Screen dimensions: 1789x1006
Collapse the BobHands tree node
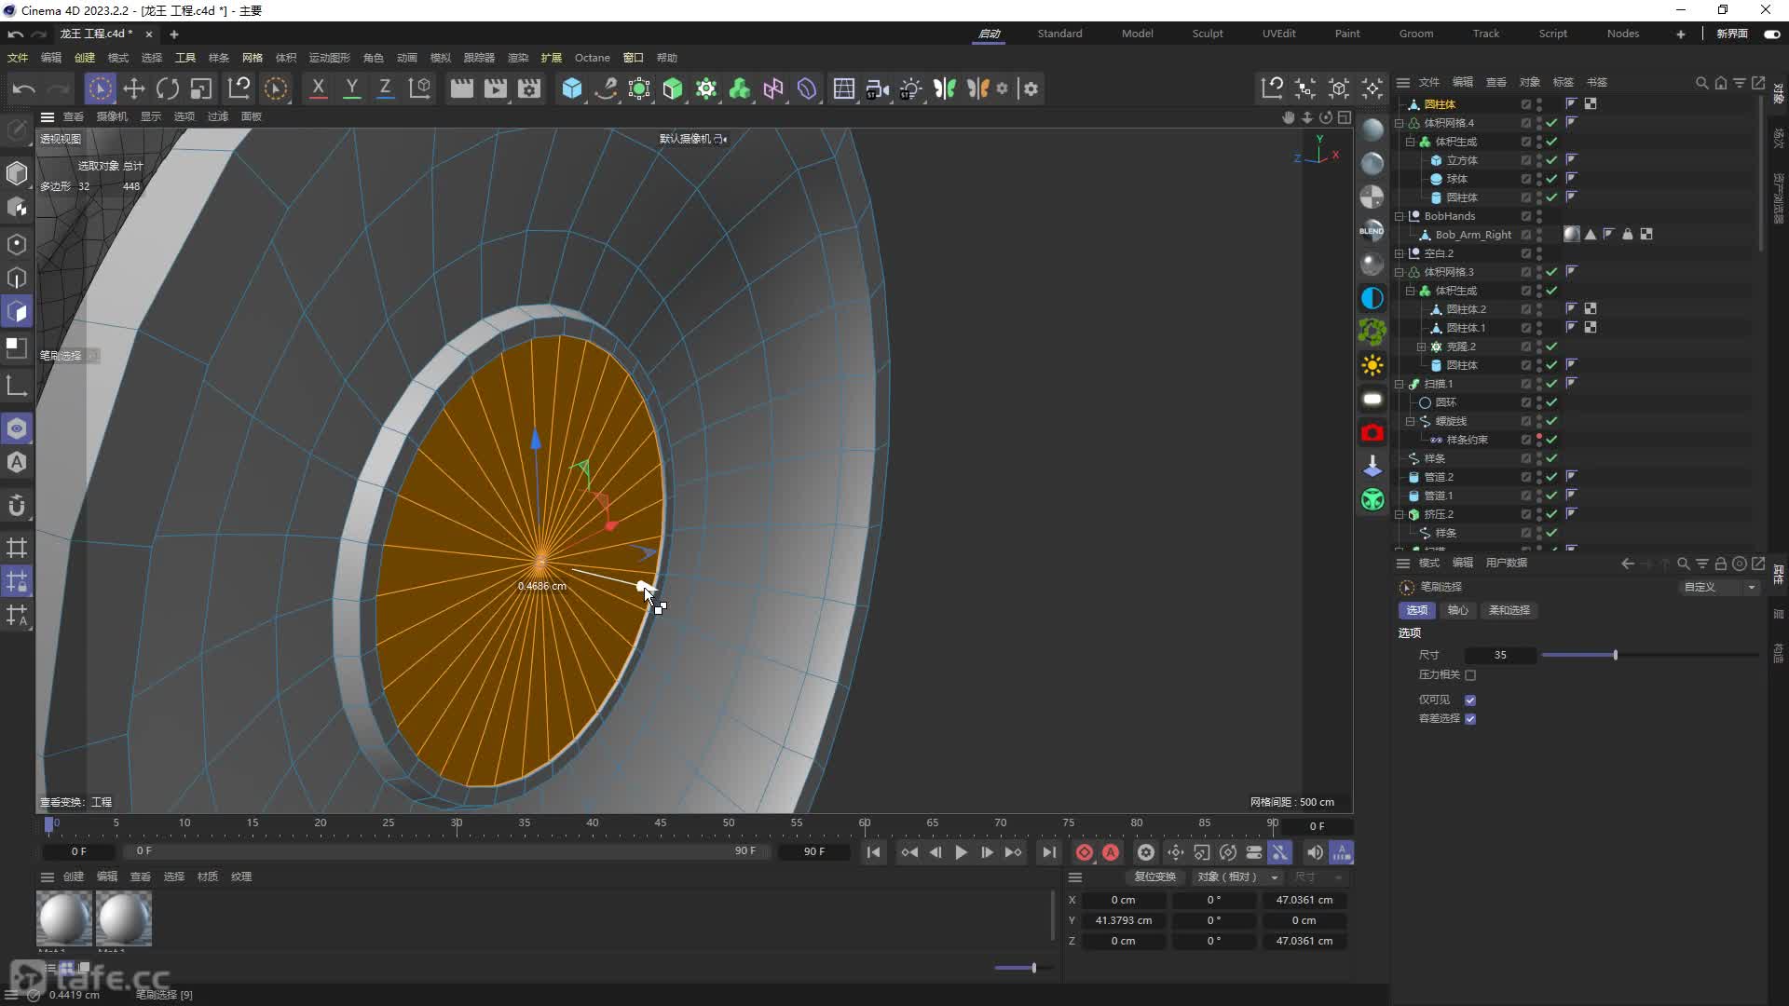1399,216
